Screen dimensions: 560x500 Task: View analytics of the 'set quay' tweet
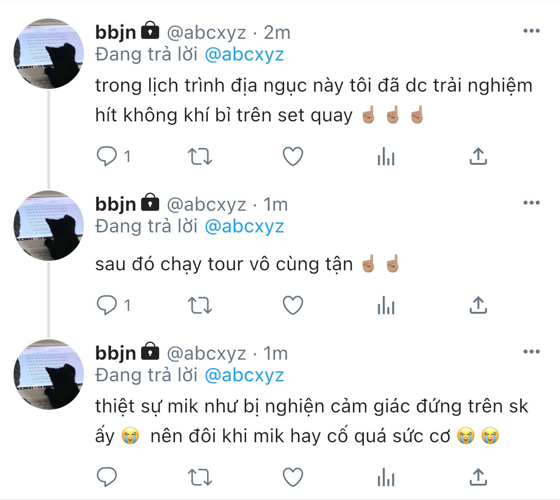click(386, 157)
